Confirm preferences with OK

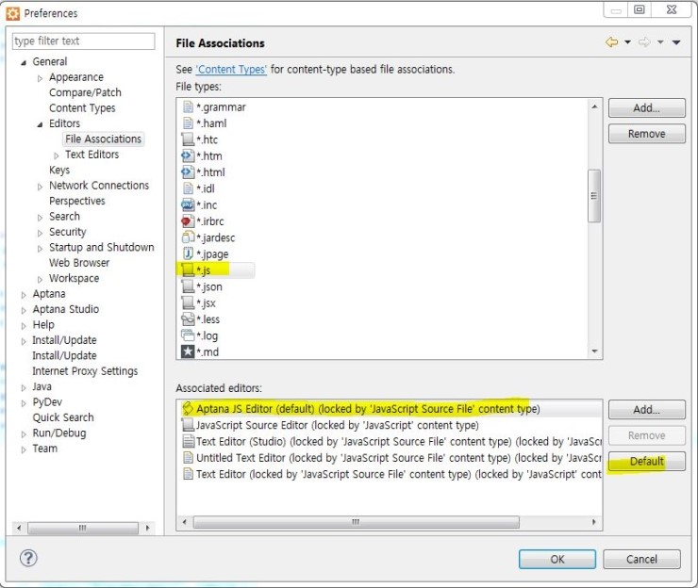click(557, 559)
